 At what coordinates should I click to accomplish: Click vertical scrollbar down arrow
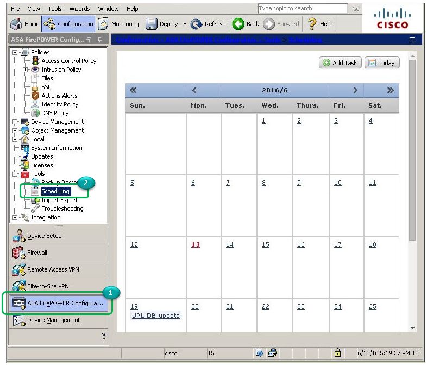coord(412,328)
